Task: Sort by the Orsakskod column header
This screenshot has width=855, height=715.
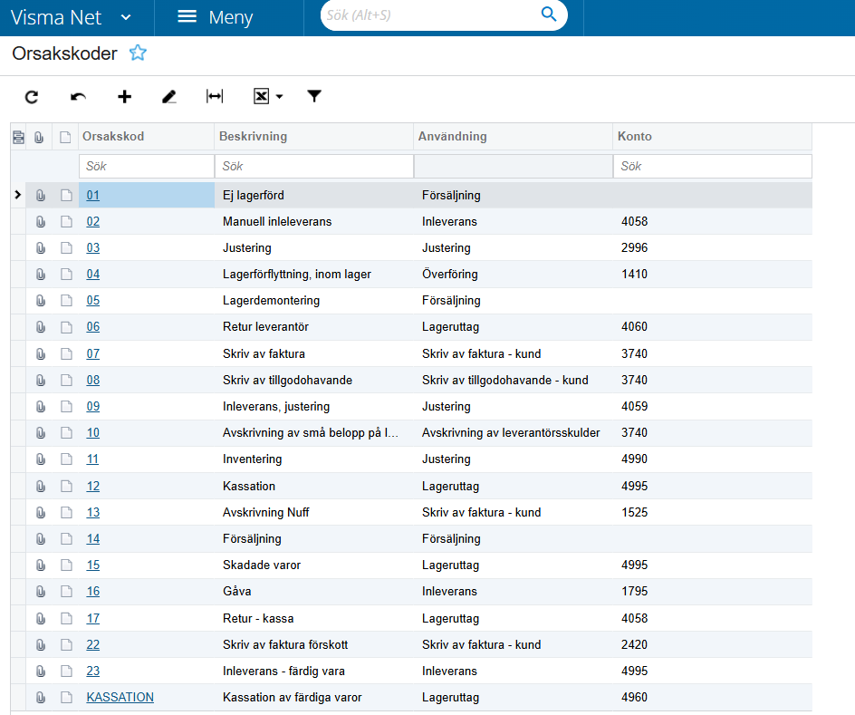Action: click(x=113, y=136)
